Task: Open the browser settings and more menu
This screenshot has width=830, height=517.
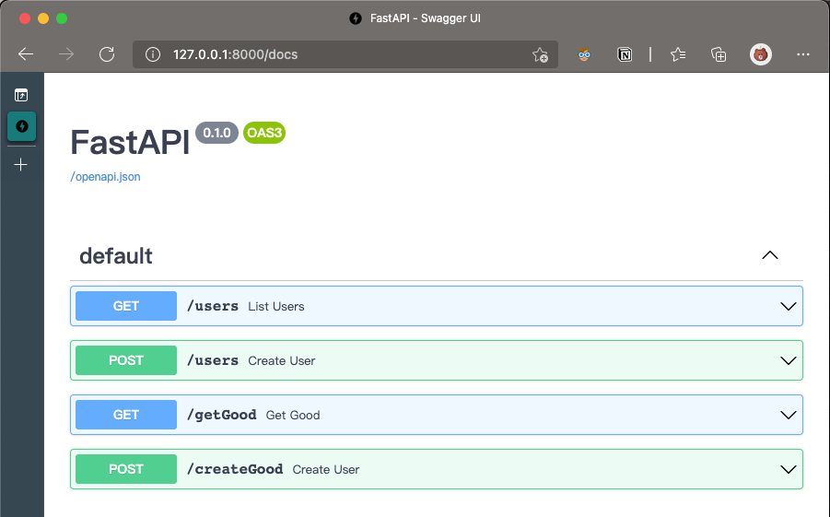Action: [x=803, y=54]
